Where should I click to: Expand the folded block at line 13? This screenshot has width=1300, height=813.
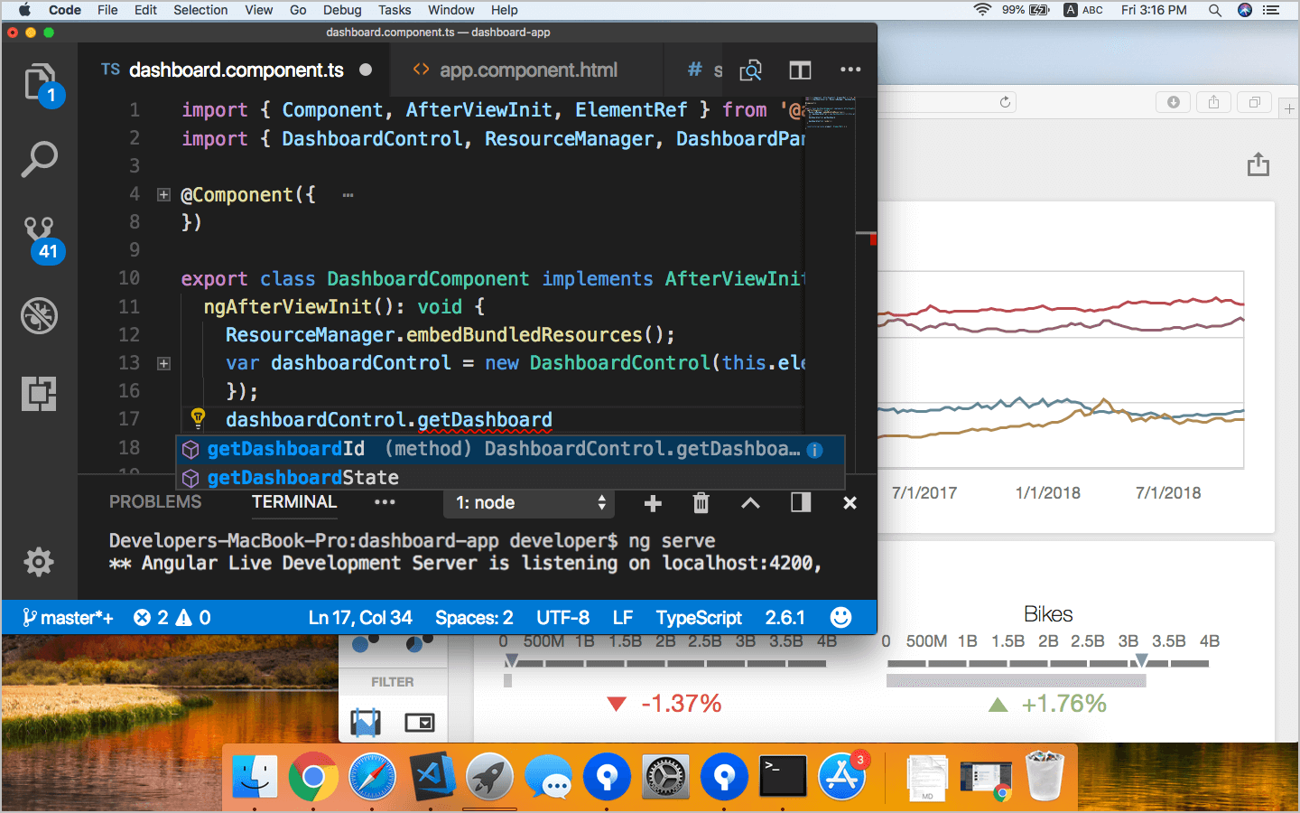[x=163, y=363]
